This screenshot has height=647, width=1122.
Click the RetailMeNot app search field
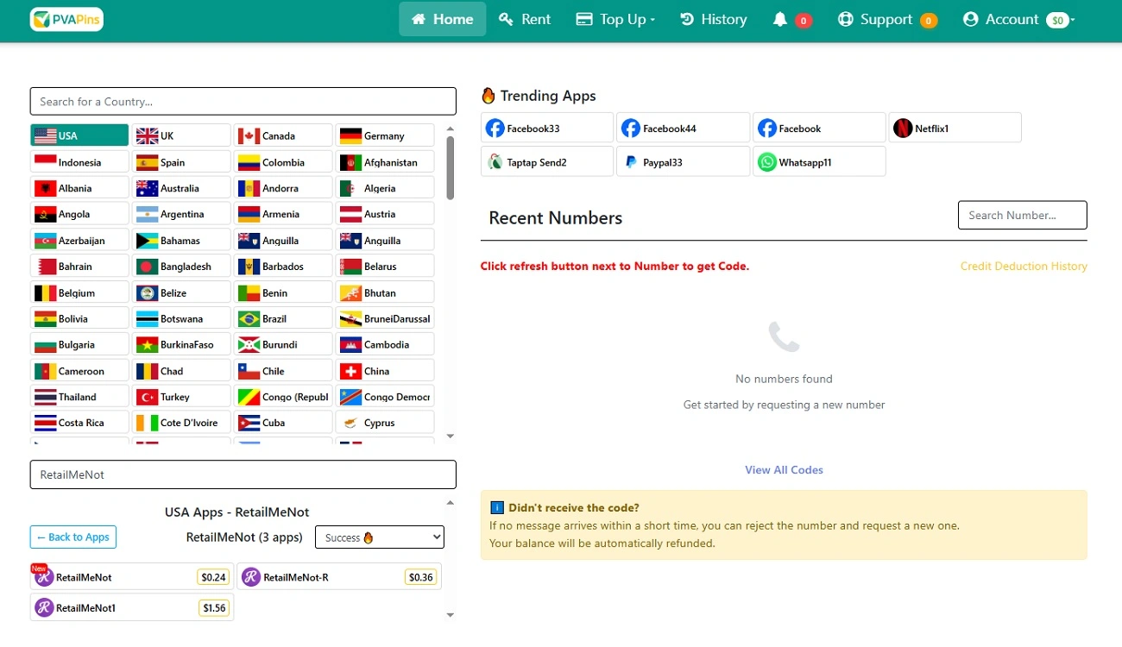click(x=243, y=474)
